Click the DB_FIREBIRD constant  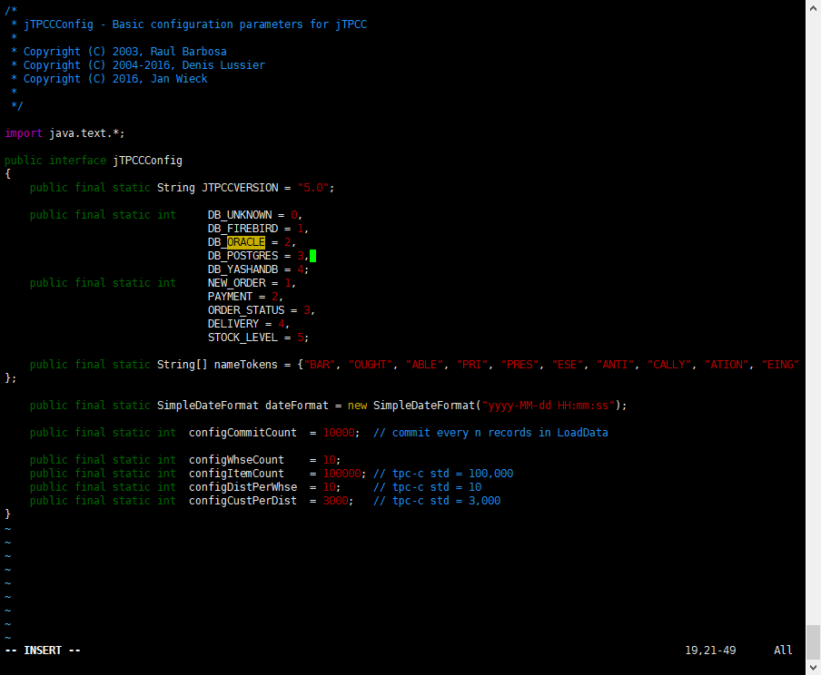[x=243, y=229]
